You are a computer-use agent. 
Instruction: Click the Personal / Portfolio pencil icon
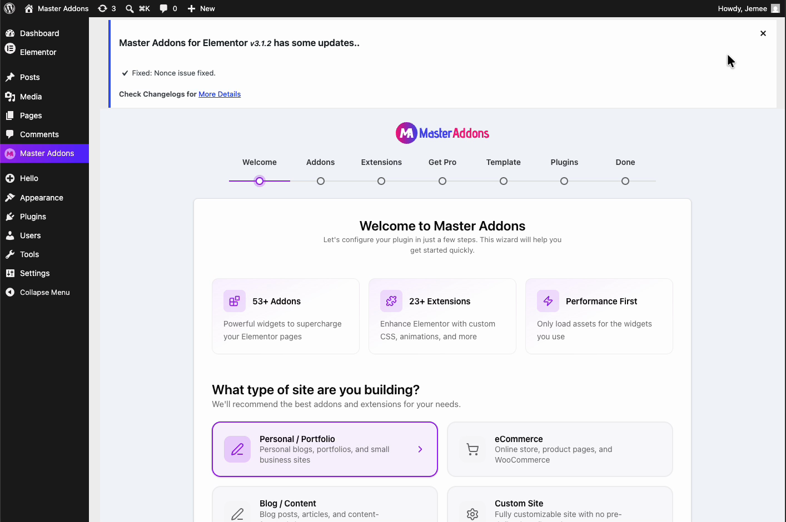point(237,449)
